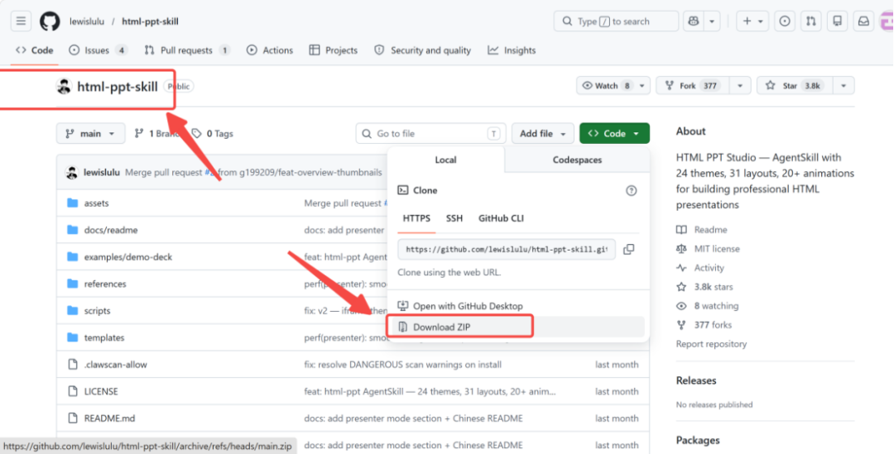Open the 377 forks link

click(713, 325)
